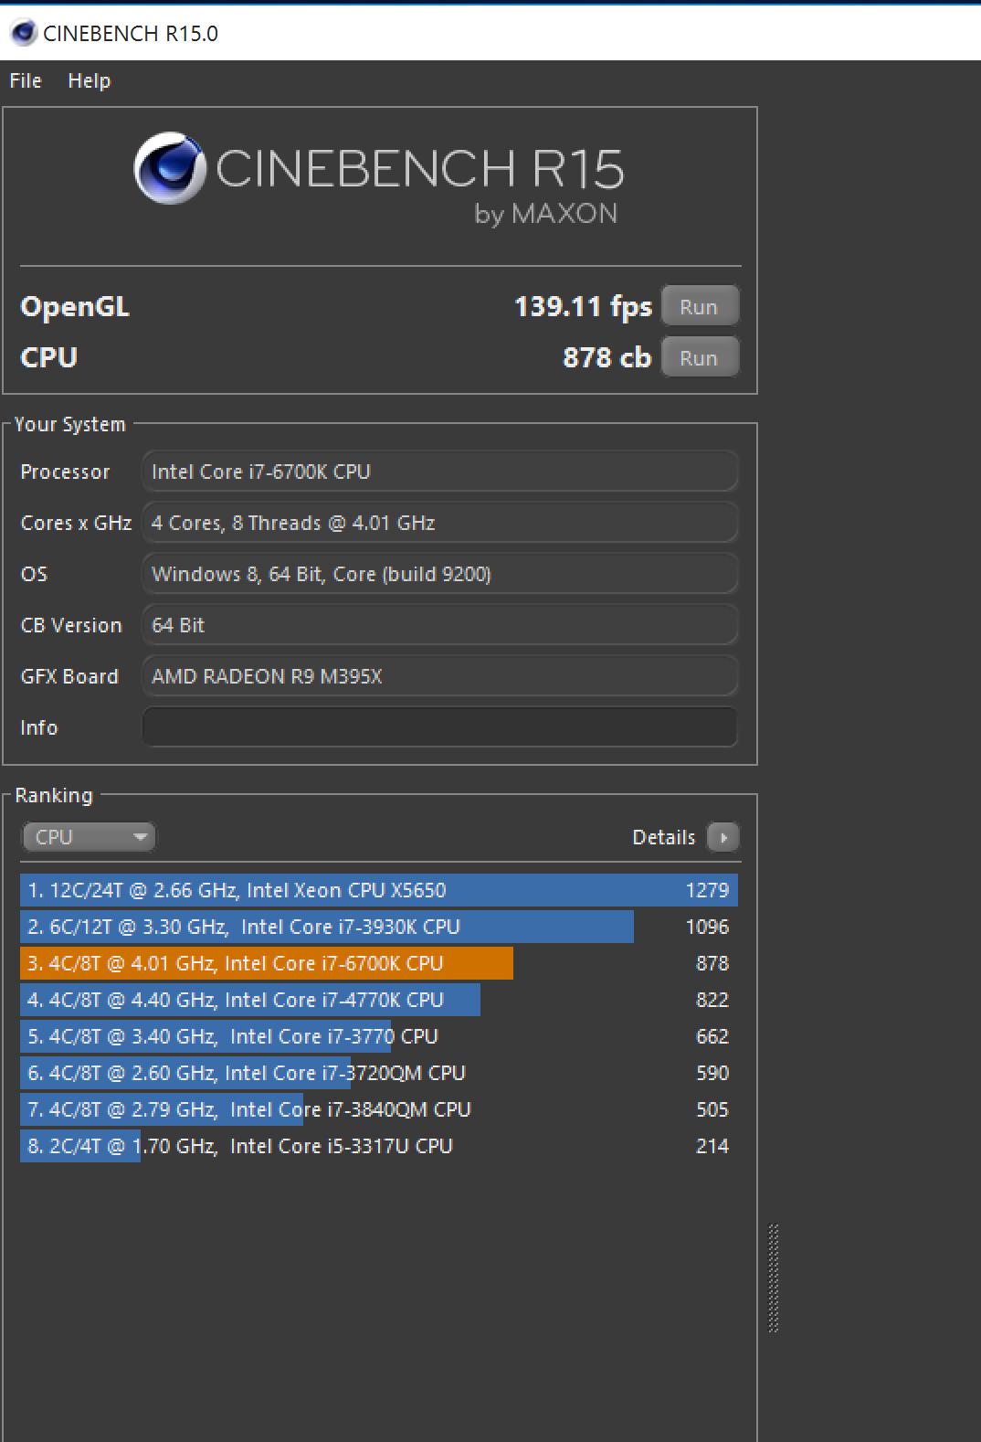Click the Cinebench R15 sphere logo
The image size is (981, 1442).
tap(170, 168)
